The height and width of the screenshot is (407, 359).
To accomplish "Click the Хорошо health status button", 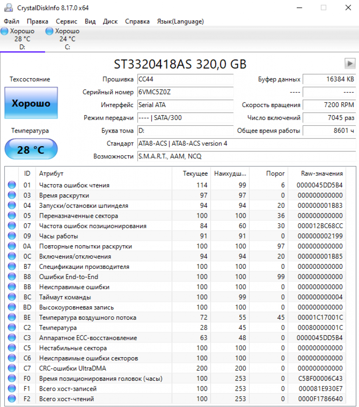I will [31, 104].
